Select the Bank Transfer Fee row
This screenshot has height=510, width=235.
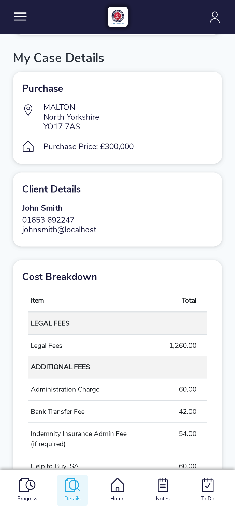point(117,412)
